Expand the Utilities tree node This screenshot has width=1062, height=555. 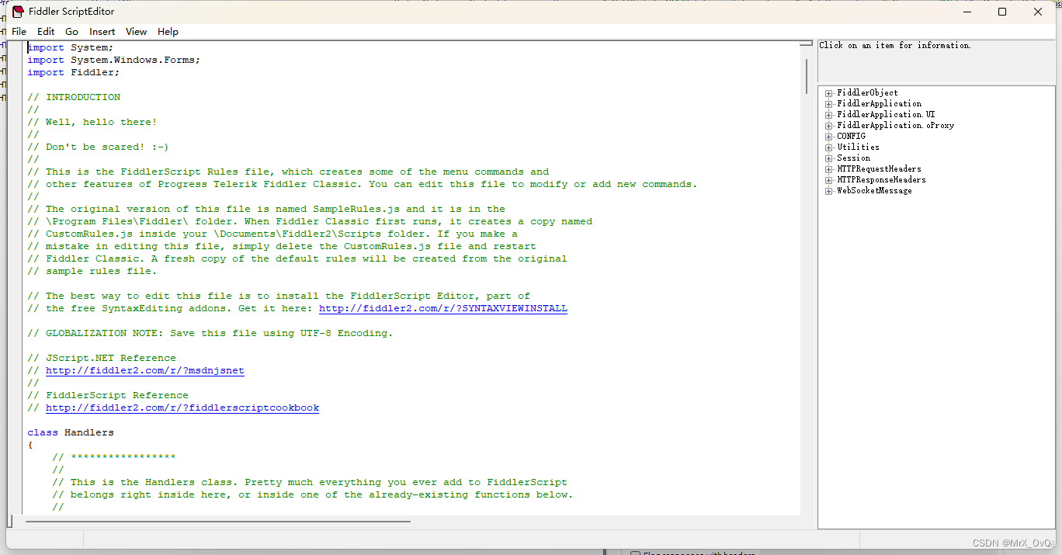click(829, 147)
